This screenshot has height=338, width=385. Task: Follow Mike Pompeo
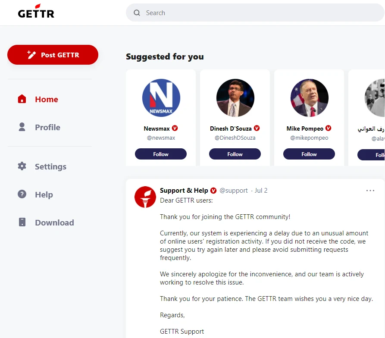click(x=309, y=153)
